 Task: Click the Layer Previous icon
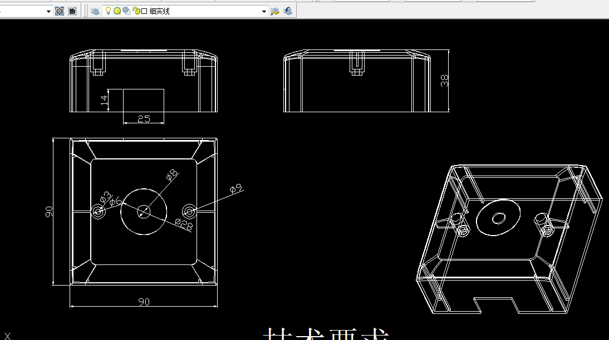(x=288, y=11)
